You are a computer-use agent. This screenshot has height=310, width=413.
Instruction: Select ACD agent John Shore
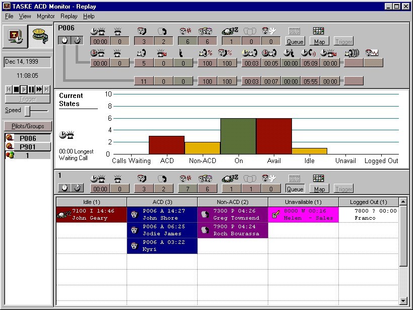coord(162,215)
